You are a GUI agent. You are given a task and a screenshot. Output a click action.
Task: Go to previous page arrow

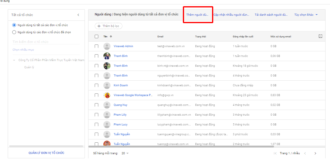point(305,153)
